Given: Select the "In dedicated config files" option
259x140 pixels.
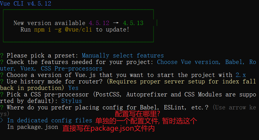Looking at the screenshot, I should point(50,121).
